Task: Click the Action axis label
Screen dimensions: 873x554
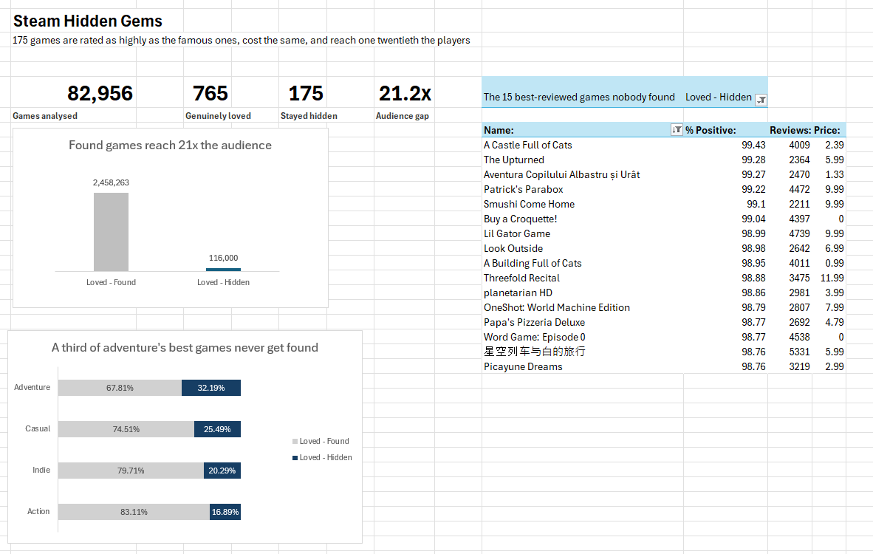Action: tap(38, 511)
